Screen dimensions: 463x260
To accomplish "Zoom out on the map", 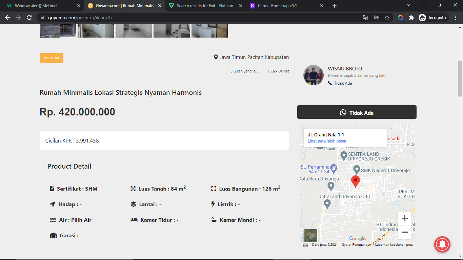I will point(404,232).
